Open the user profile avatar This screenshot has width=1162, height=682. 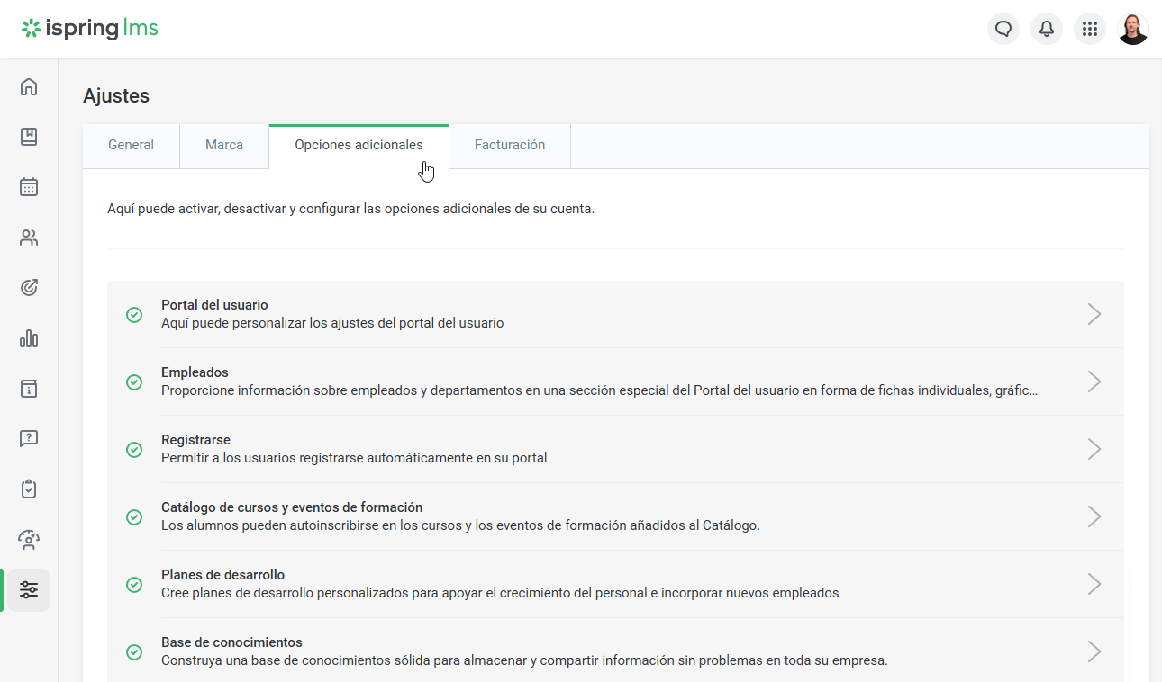pos(1133,29)
